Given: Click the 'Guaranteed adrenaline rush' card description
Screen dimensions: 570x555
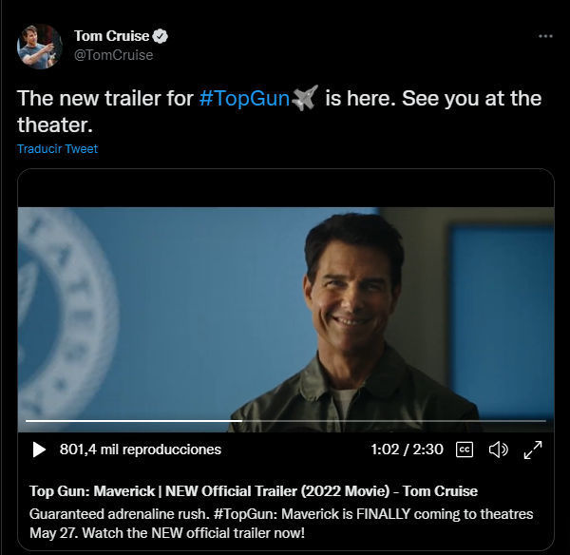Looking at the screenshot, I should (281, 523).
